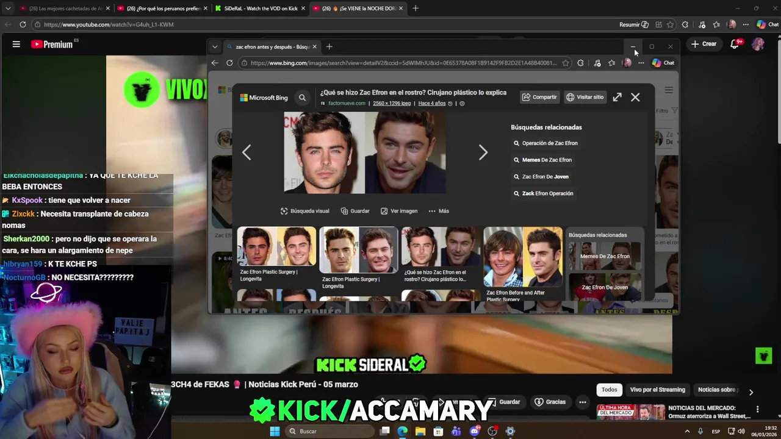Open the tab list dropdown in the Bing window
Screen dimensions: 781x439
[215, 46]
